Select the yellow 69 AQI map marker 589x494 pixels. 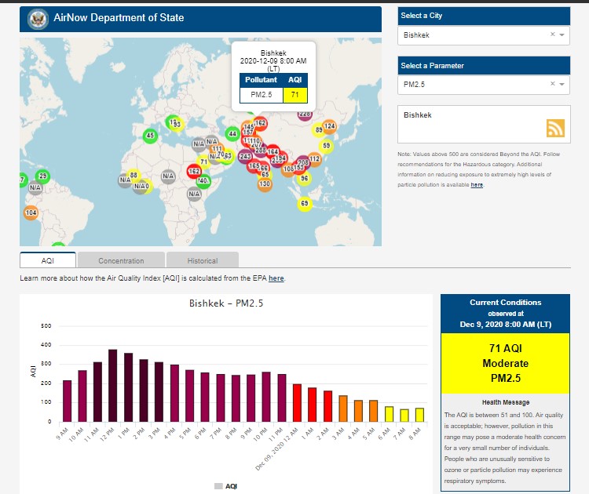pos(305,204)
